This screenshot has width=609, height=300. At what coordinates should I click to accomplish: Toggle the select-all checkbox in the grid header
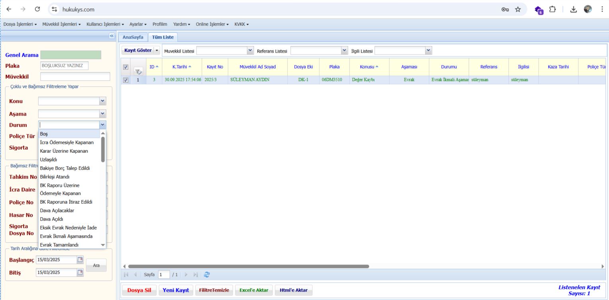(126, 67)
